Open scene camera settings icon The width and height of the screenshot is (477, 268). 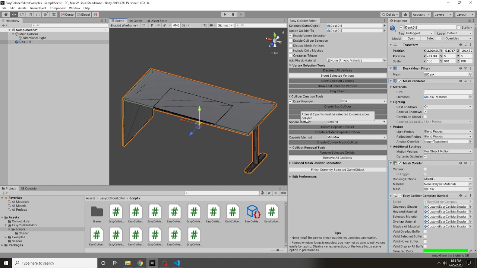pyautogui.click(x=211, y=25)
